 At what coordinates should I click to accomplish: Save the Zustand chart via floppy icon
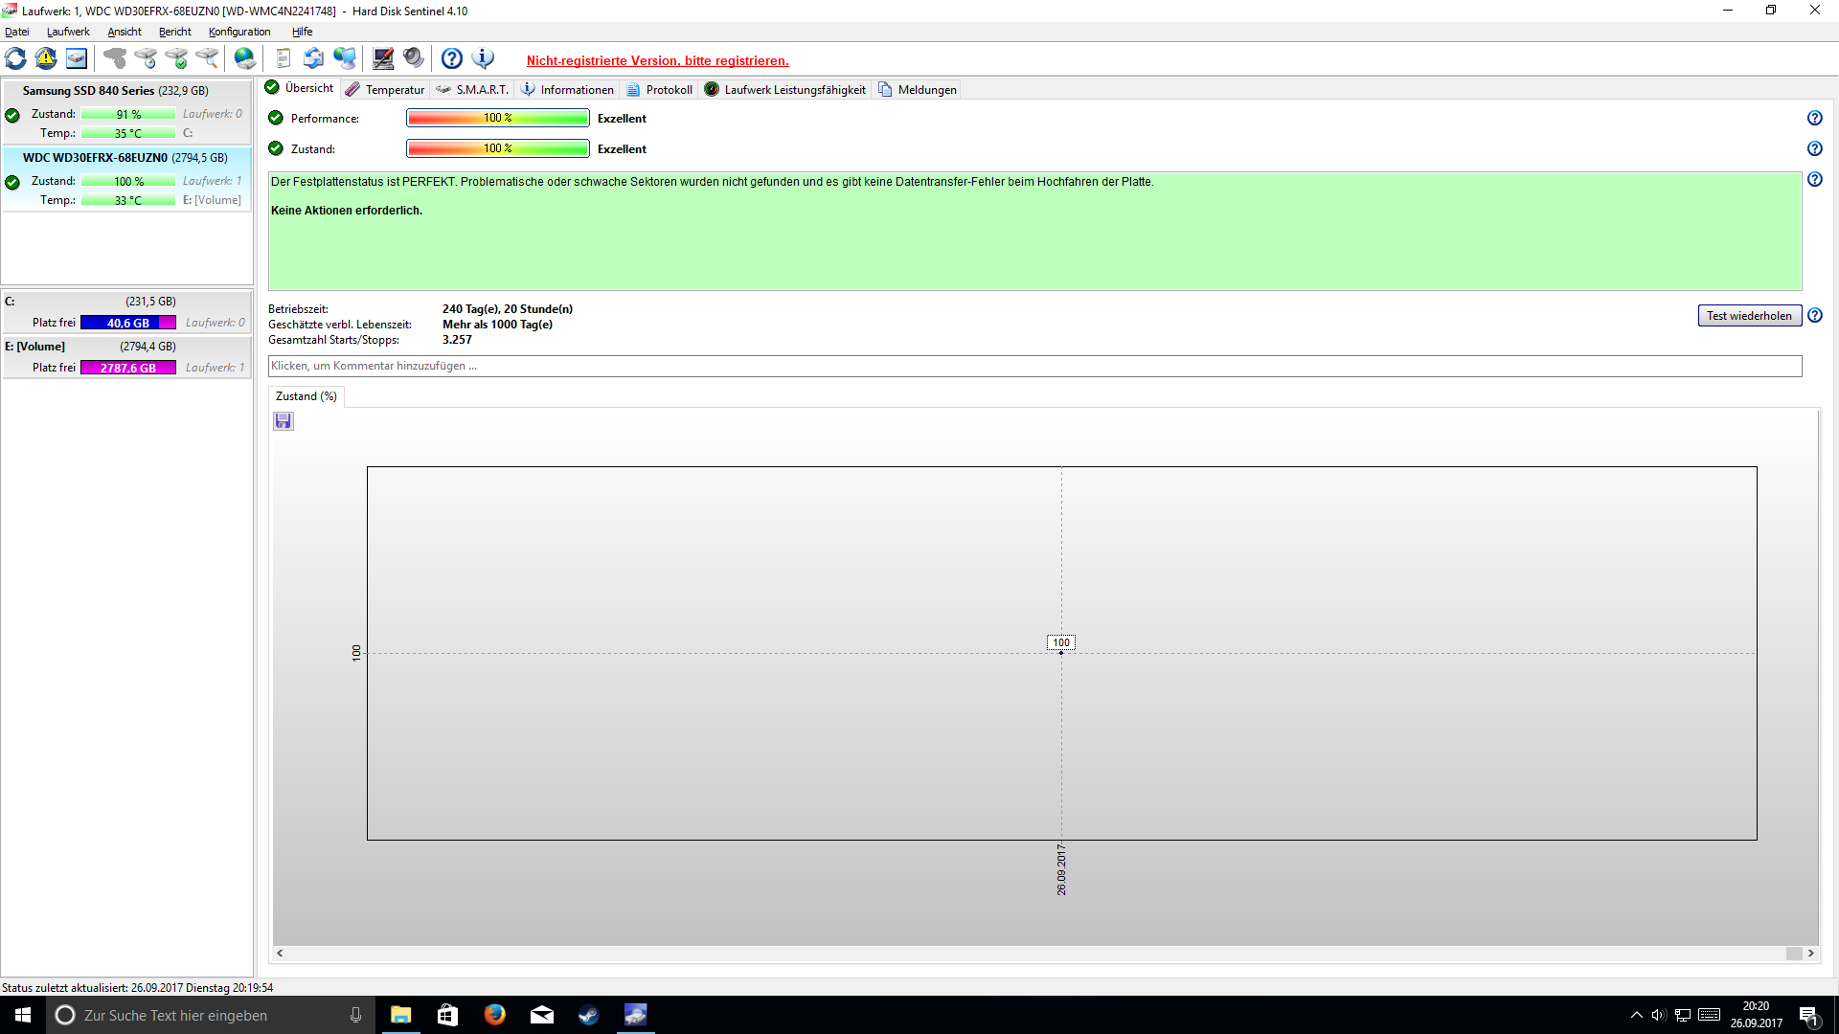(284, 421)
